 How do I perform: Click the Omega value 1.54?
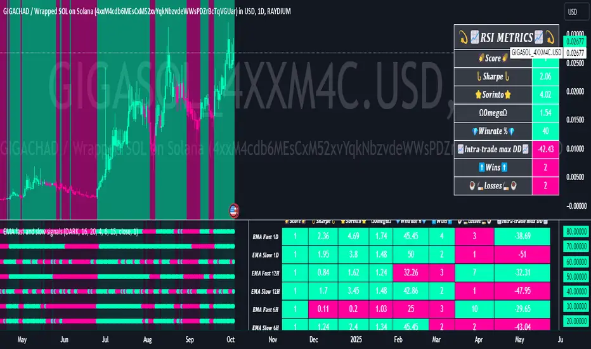point(545,113)
